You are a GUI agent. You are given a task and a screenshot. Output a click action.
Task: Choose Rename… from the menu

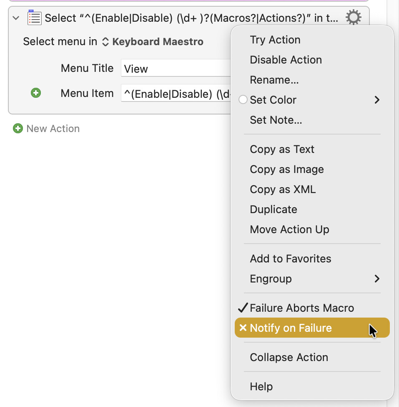point(274,80)
